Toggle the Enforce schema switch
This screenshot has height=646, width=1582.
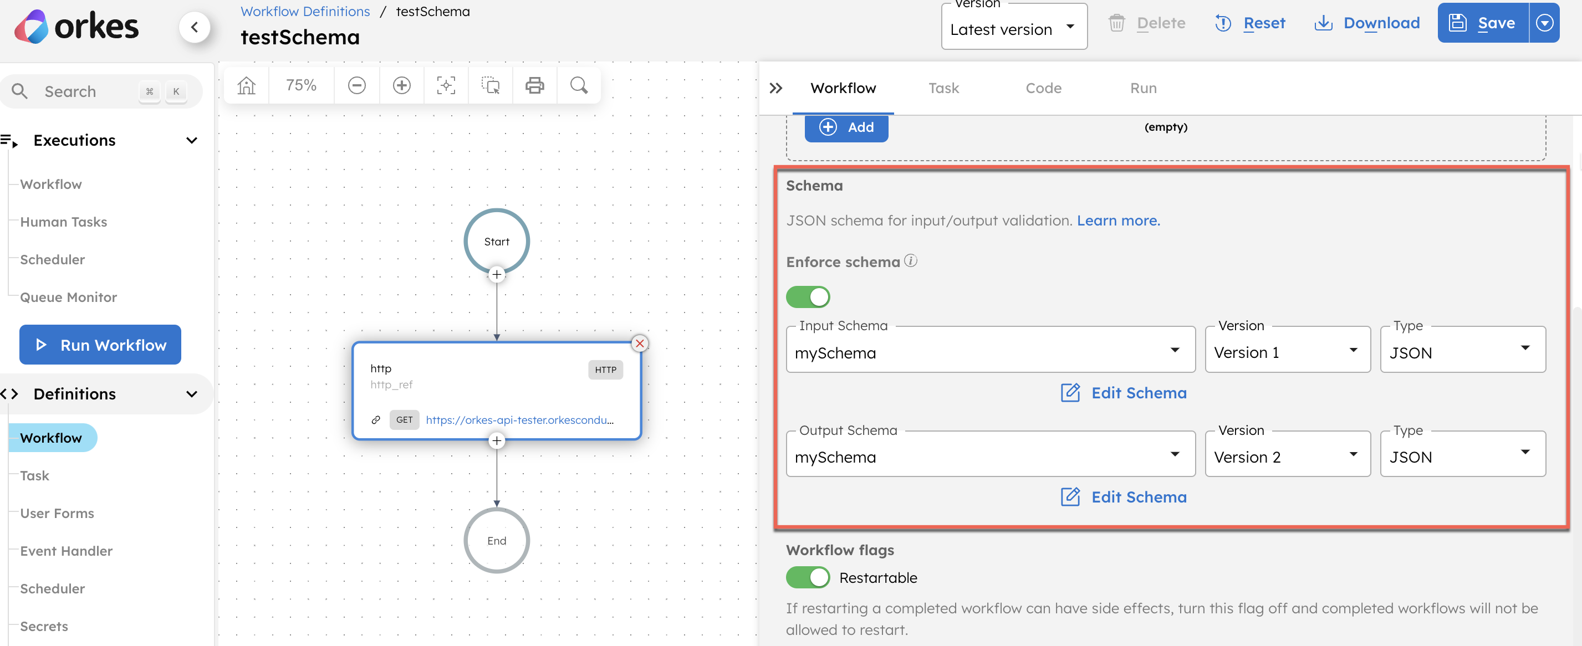tap(808, 297)
